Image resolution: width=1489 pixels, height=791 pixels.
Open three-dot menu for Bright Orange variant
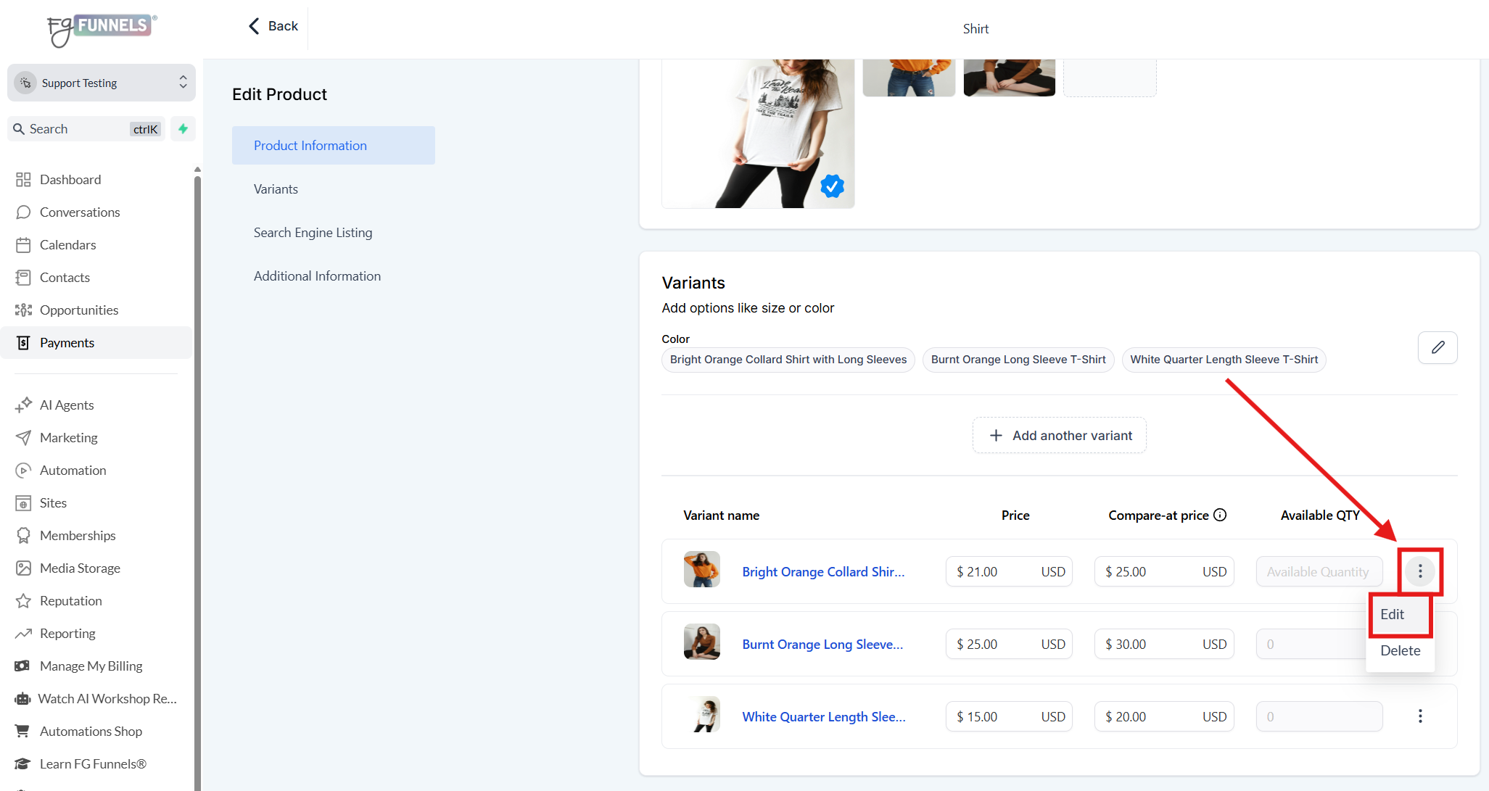click(x=1419, y=571)
